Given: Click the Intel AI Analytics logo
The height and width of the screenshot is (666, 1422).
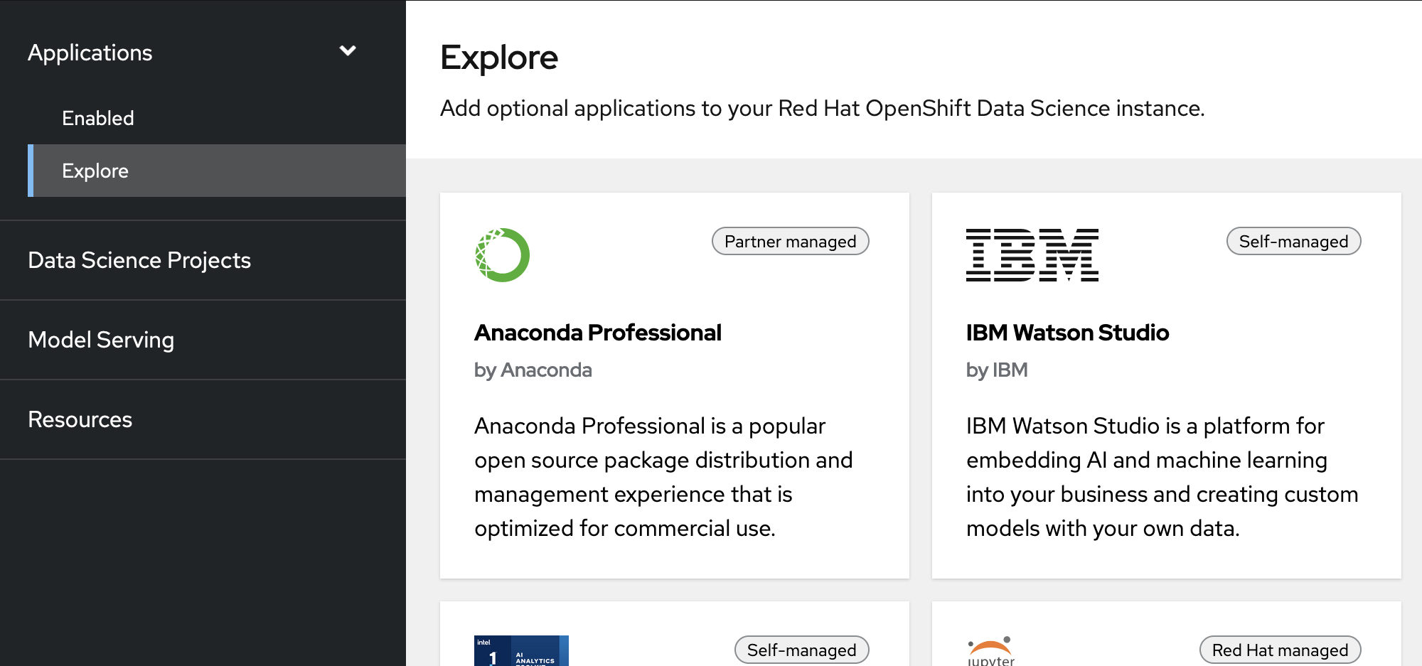Looking at the screenshot, I should (521, 650).
